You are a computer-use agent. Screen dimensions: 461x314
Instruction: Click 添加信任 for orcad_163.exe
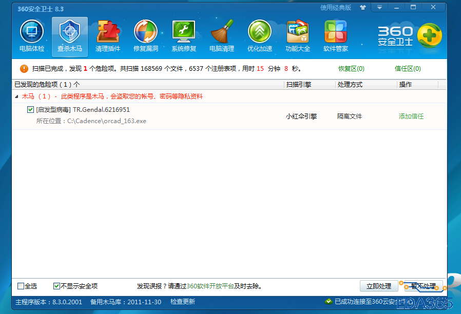click(411, 116)
